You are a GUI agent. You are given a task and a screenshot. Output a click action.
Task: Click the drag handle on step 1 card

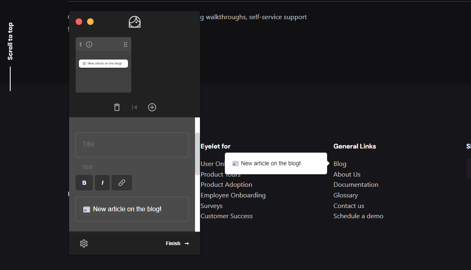(x=126, y=44)
